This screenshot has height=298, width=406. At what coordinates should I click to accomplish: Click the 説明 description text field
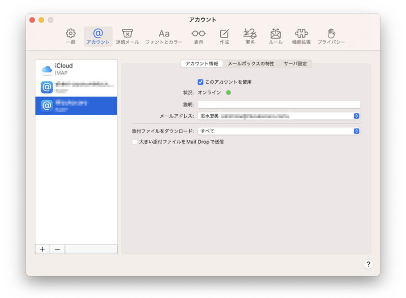click(279, 105)
